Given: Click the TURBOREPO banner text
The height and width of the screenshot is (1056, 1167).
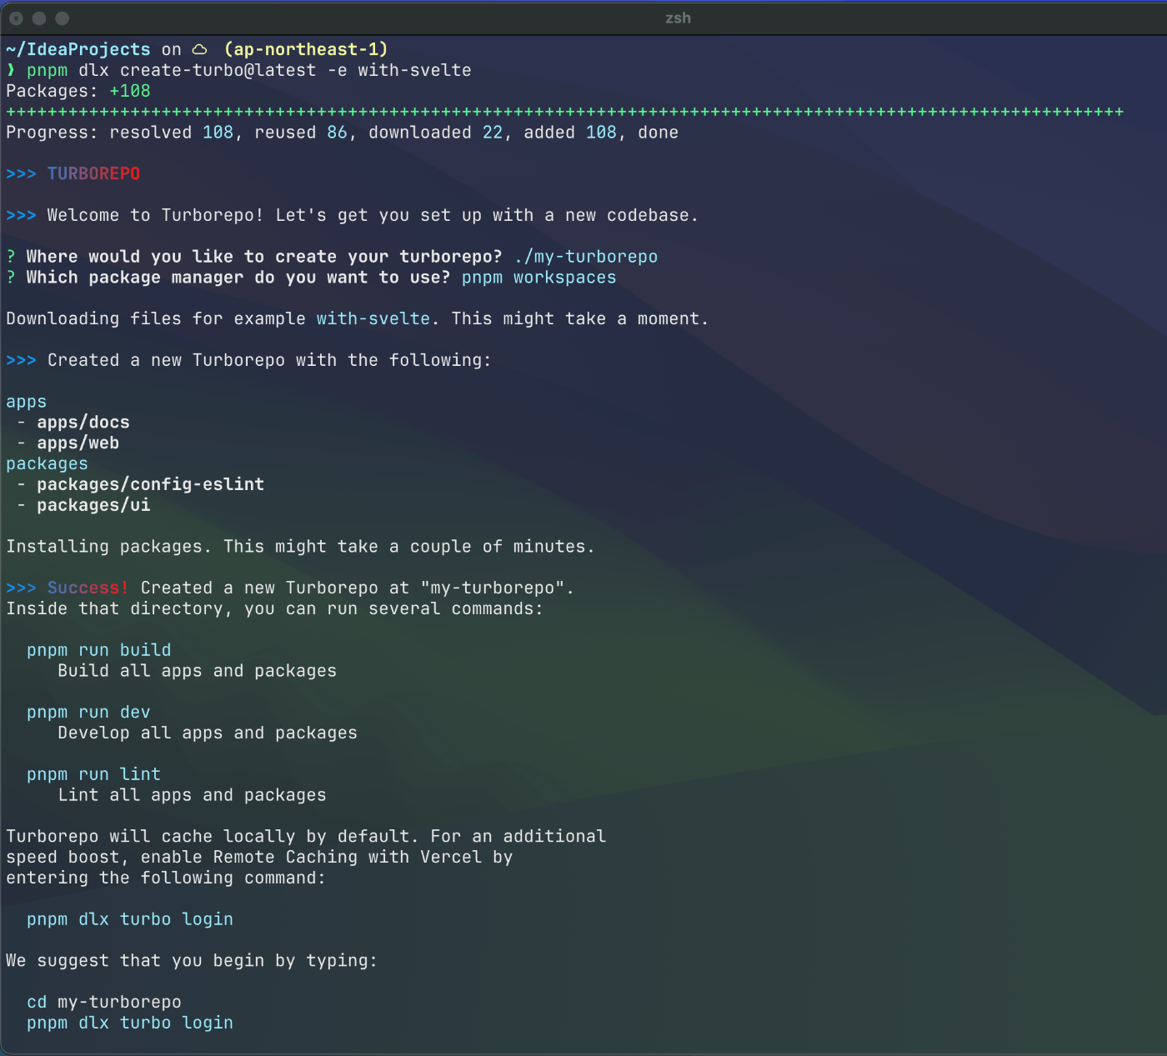Looking at the screenshot, I should point(93,173).
